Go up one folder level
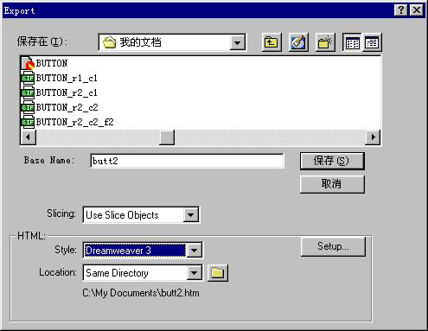Screen dimensions: 428x331 point(271,42)
